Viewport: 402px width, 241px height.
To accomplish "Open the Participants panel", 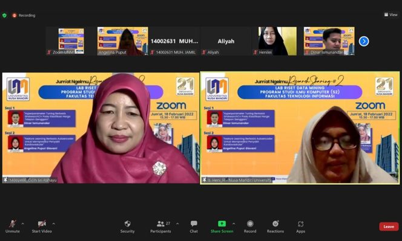I will (x=161, y=227).
